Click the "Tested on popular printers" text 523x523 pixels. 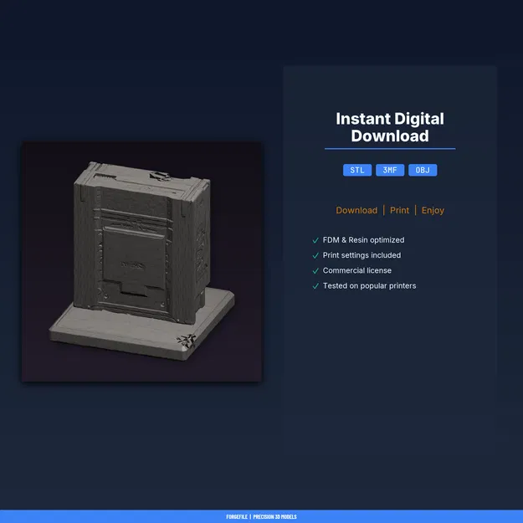369,286
